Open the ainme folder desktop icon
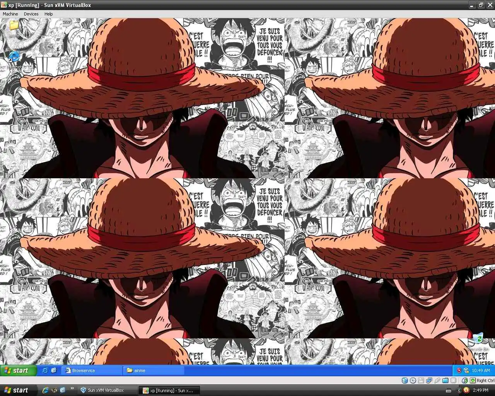 (14, 29)
